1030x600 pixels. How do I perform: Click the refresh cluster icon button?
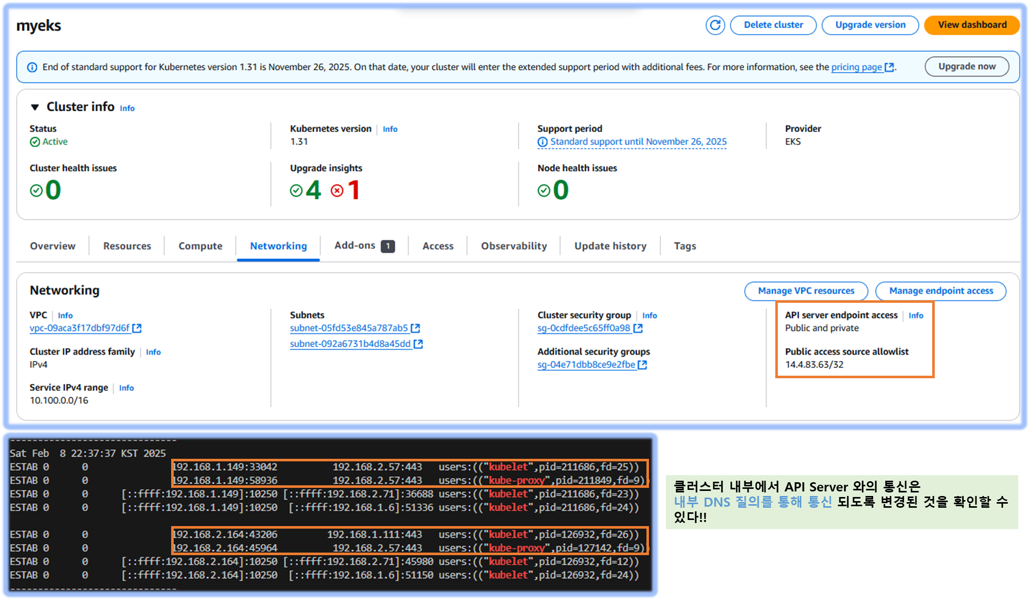pos(715,25)
